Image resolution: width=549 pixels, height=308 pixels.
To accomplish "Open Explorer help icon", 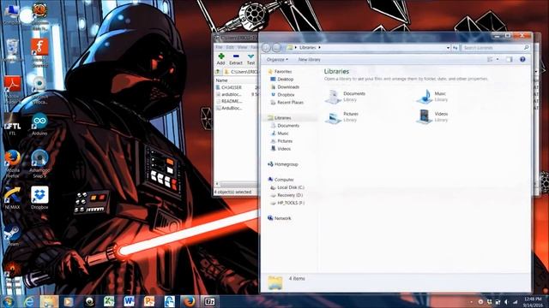I will (522, 60).
